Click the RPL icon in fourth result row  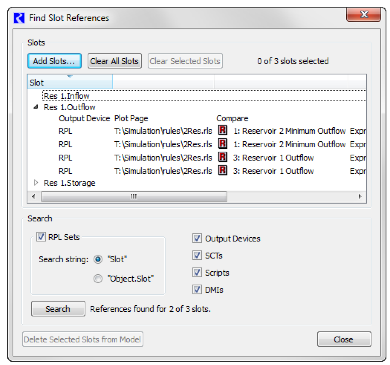[x=223, y=170]
